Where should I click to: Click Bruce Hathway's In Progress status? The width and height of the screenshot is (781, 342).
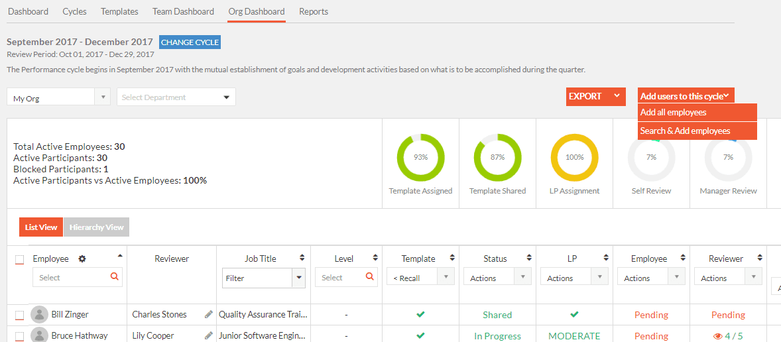[497, 336]
